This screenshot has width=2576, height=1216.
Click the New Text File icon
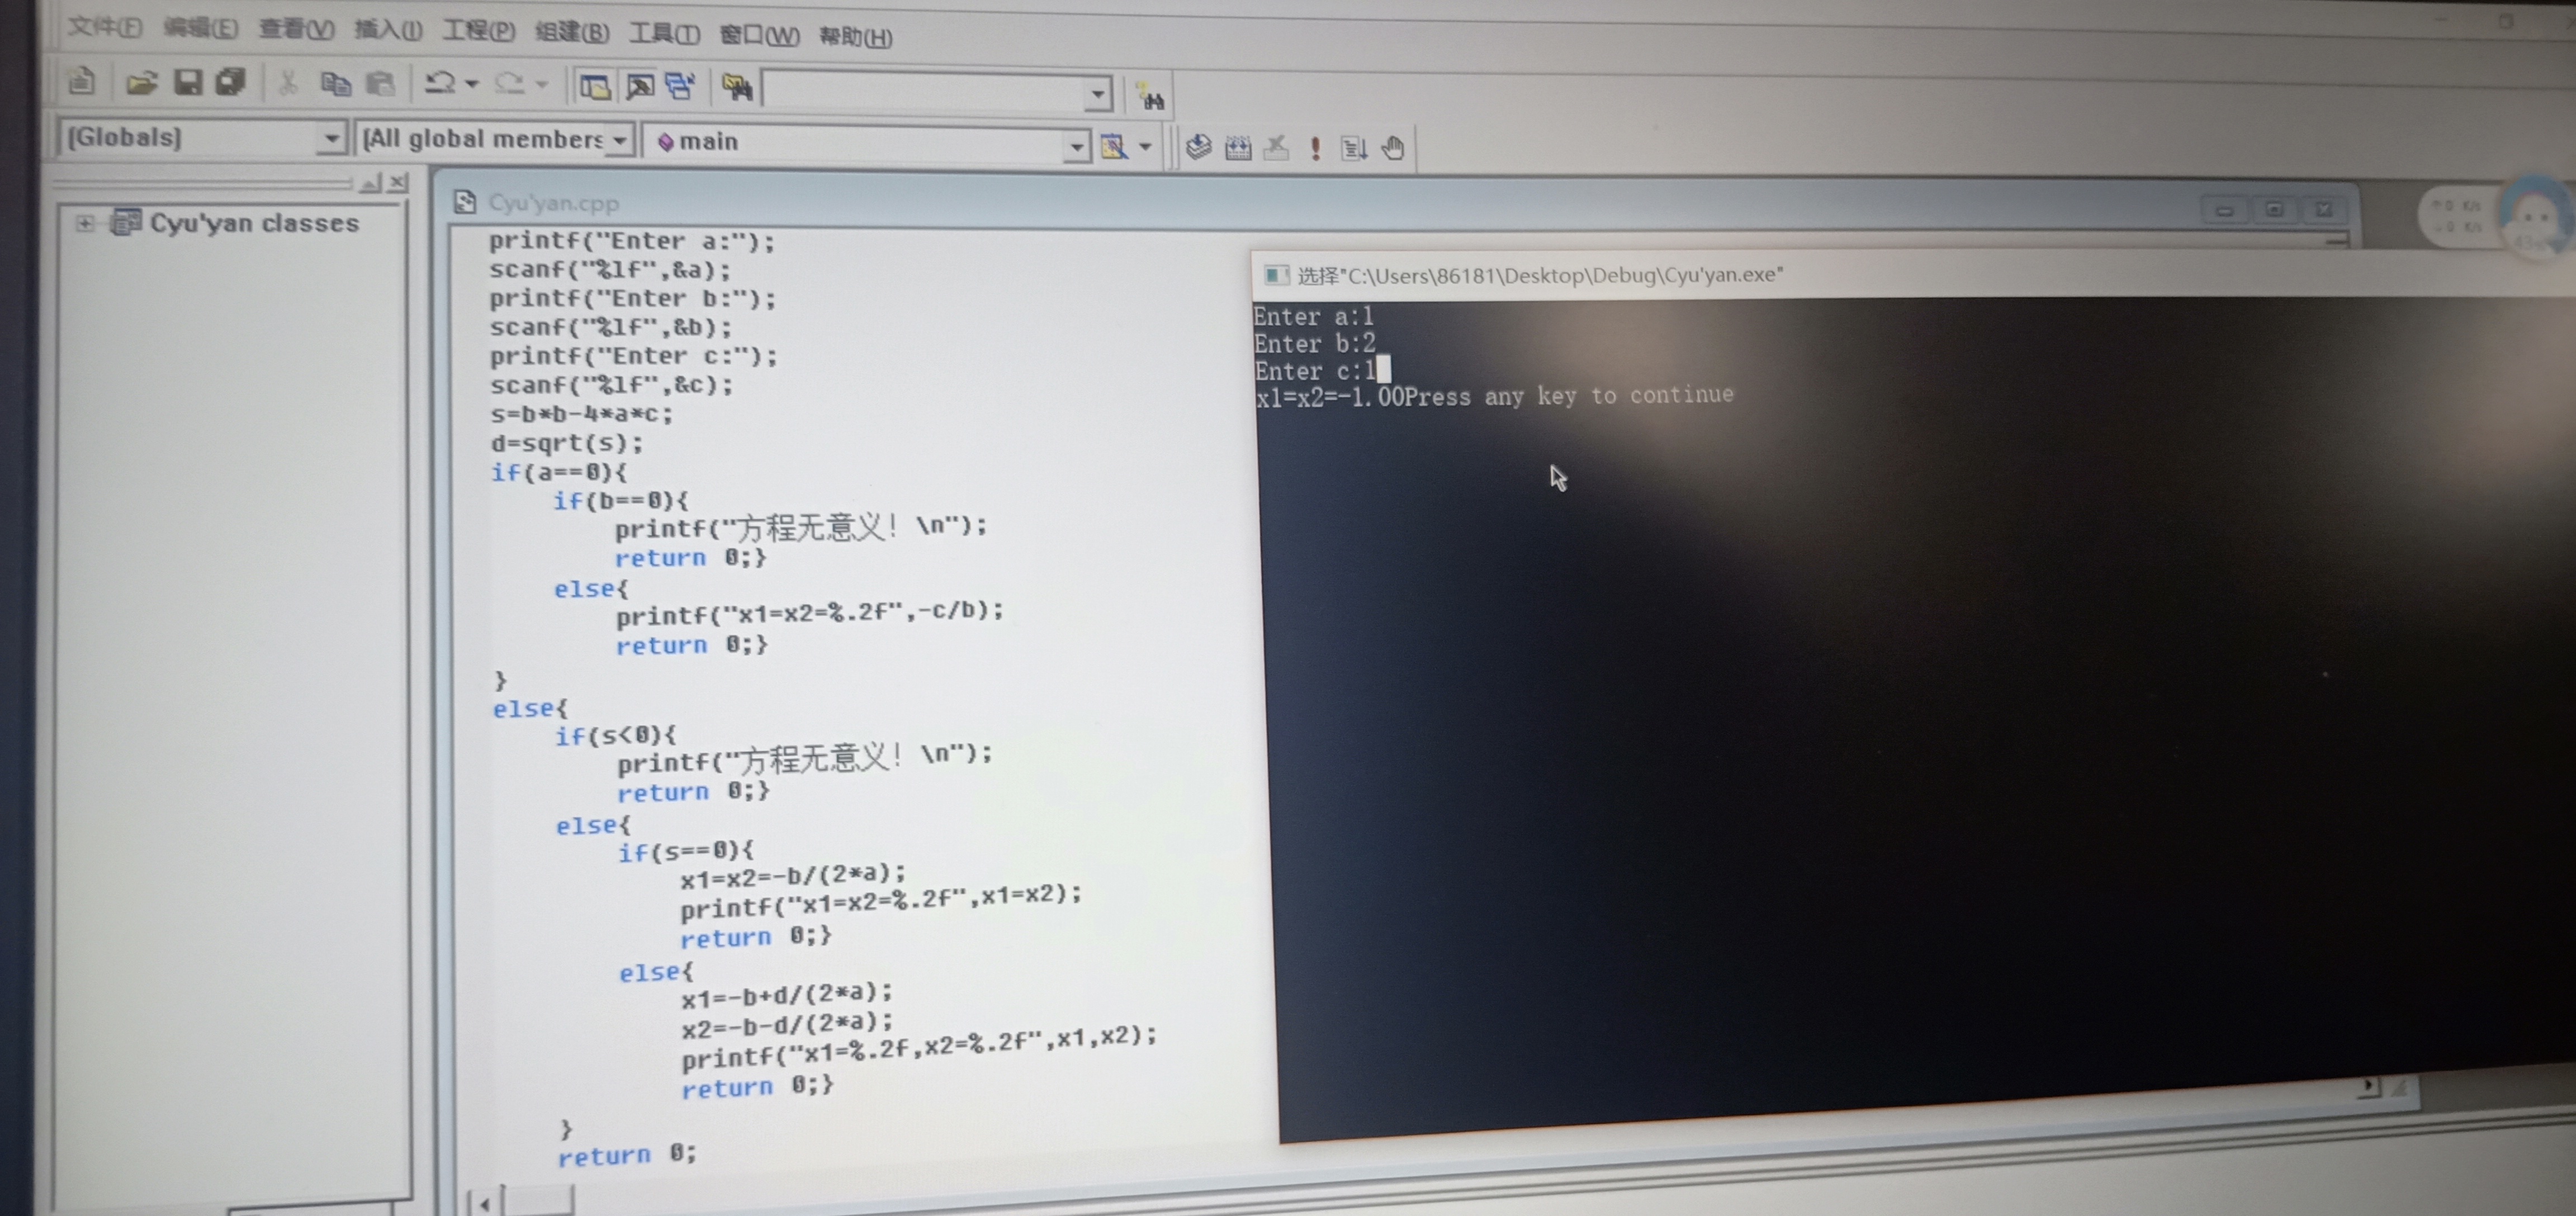tap(82, 81)
